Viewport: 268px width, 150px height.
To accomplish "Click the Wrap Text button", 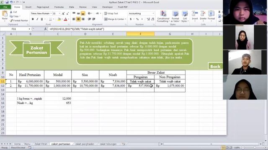I will (111, 13).
